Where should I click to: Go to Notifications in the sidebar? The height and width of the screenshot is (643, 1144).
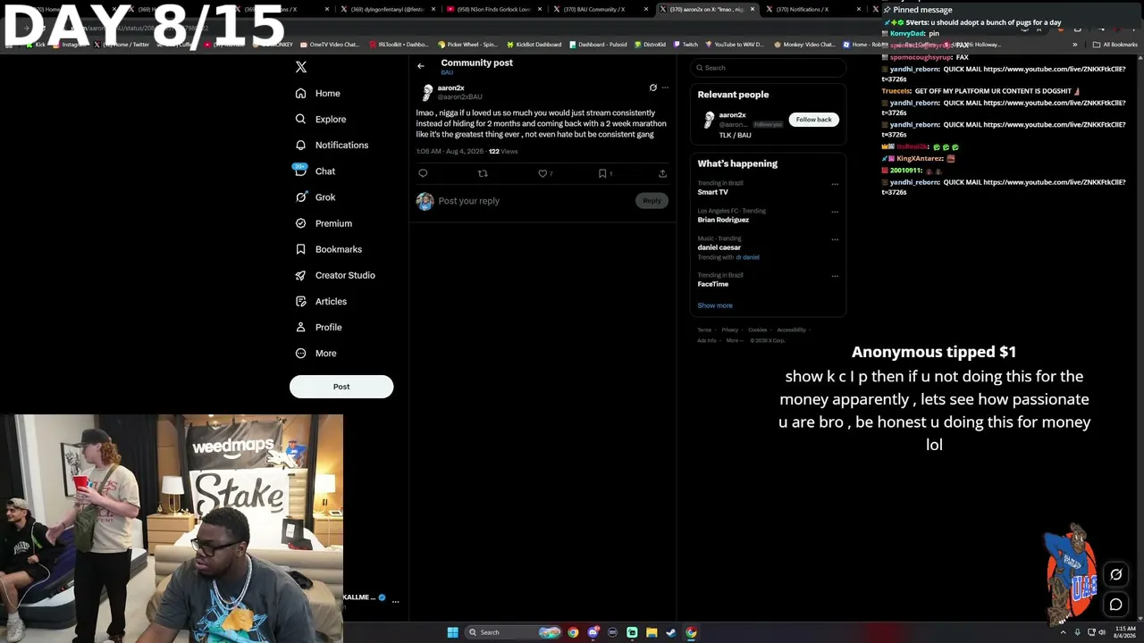[x=332, y=145]
